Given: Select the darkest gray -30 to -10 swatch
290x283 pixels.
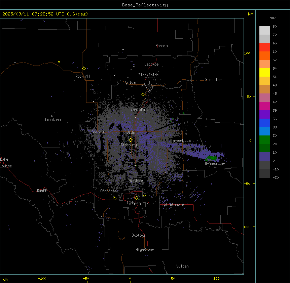Looking at the screenshot, I should click(264, 173).
